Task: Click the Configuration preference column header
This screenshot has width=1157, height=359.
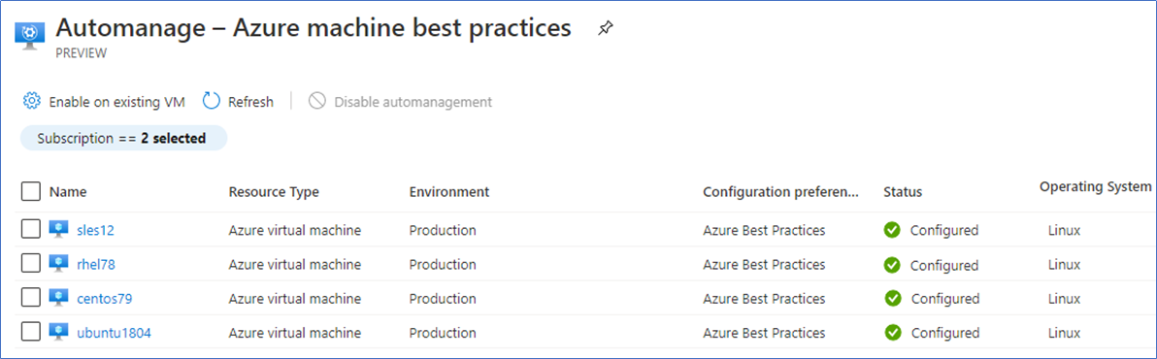Action: pyautogui.click(x=780, y=192)
